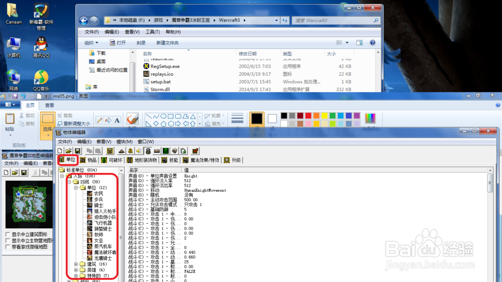Expand the 建筑 (16) folder
Screen dimensions: 502x282
tap(76, 264)
